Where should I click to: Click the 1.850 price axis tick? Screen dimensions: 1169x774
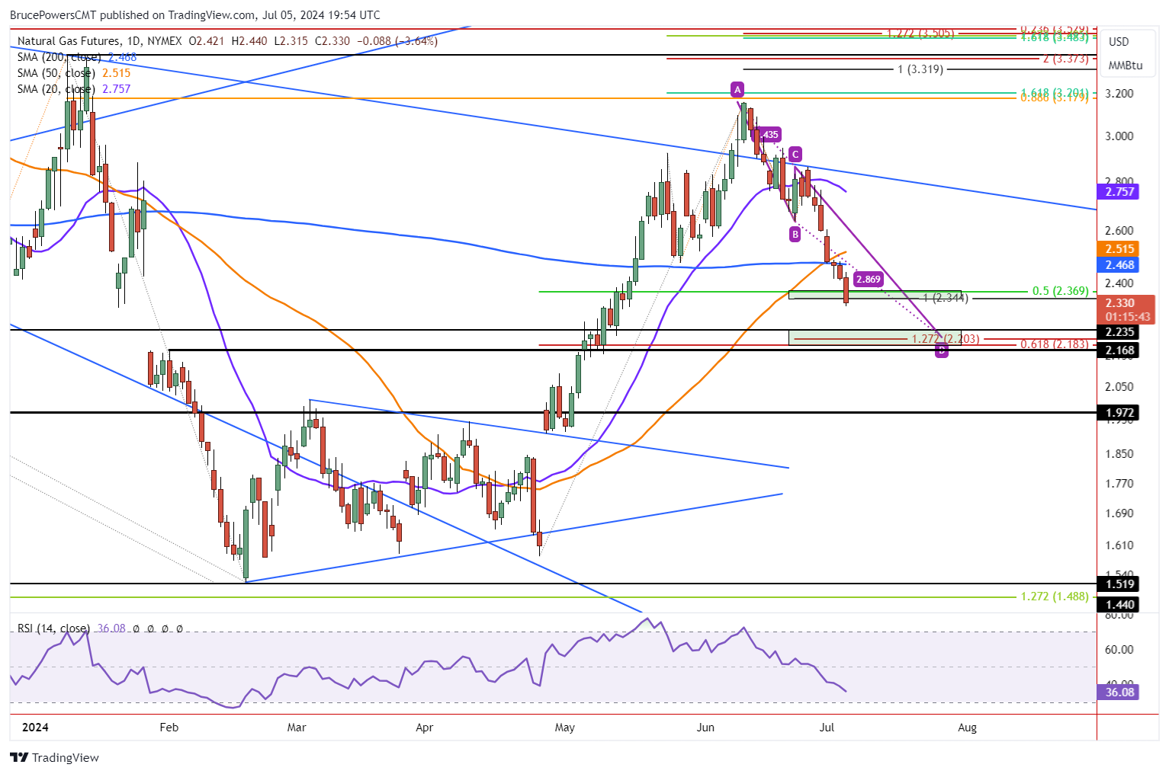click(x=1119, y=454)
